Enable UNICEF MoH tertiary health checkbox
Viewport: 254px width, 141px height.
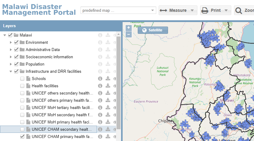(22, 108)
